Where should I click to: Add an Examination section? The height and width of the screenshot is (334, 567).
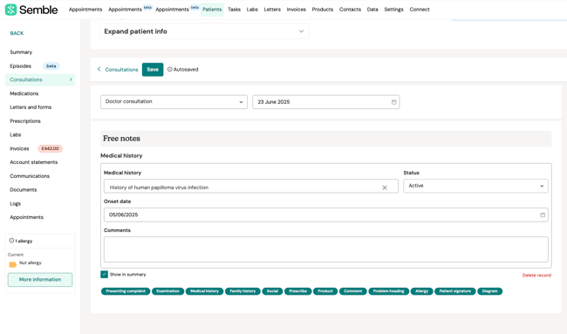pyautogui.click(x=167, y=291)
